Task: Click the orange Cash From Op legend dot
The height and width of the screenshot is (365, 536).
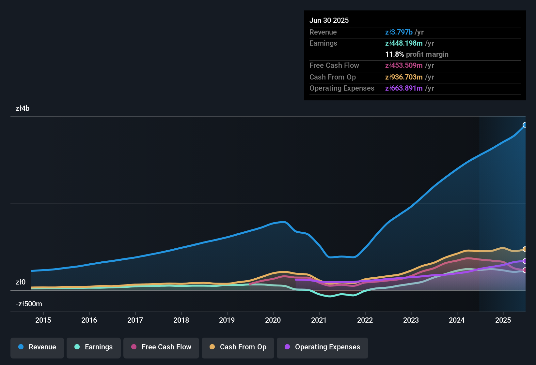Action: [212, 347]
